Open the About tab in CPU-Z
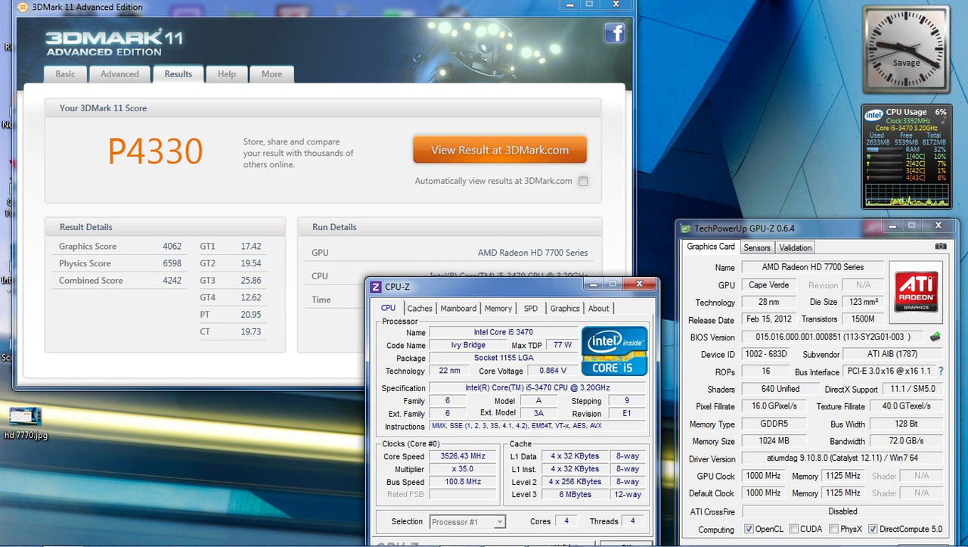Viewport: 968px width, 547px height. pos(599,308)
